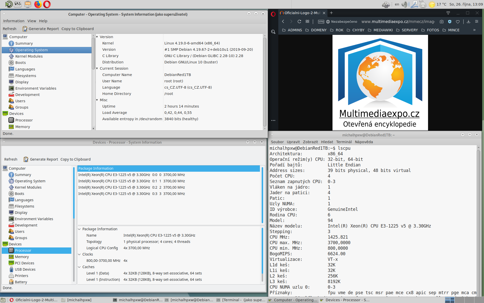Open Opera snapshot camera icon

coord(441,22)
